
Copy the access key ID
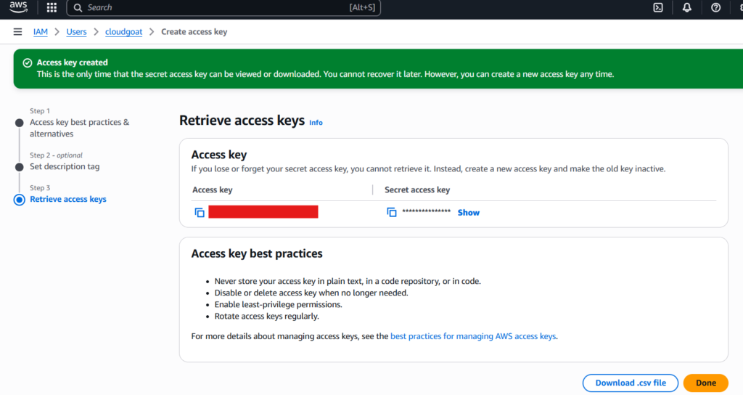200,213
